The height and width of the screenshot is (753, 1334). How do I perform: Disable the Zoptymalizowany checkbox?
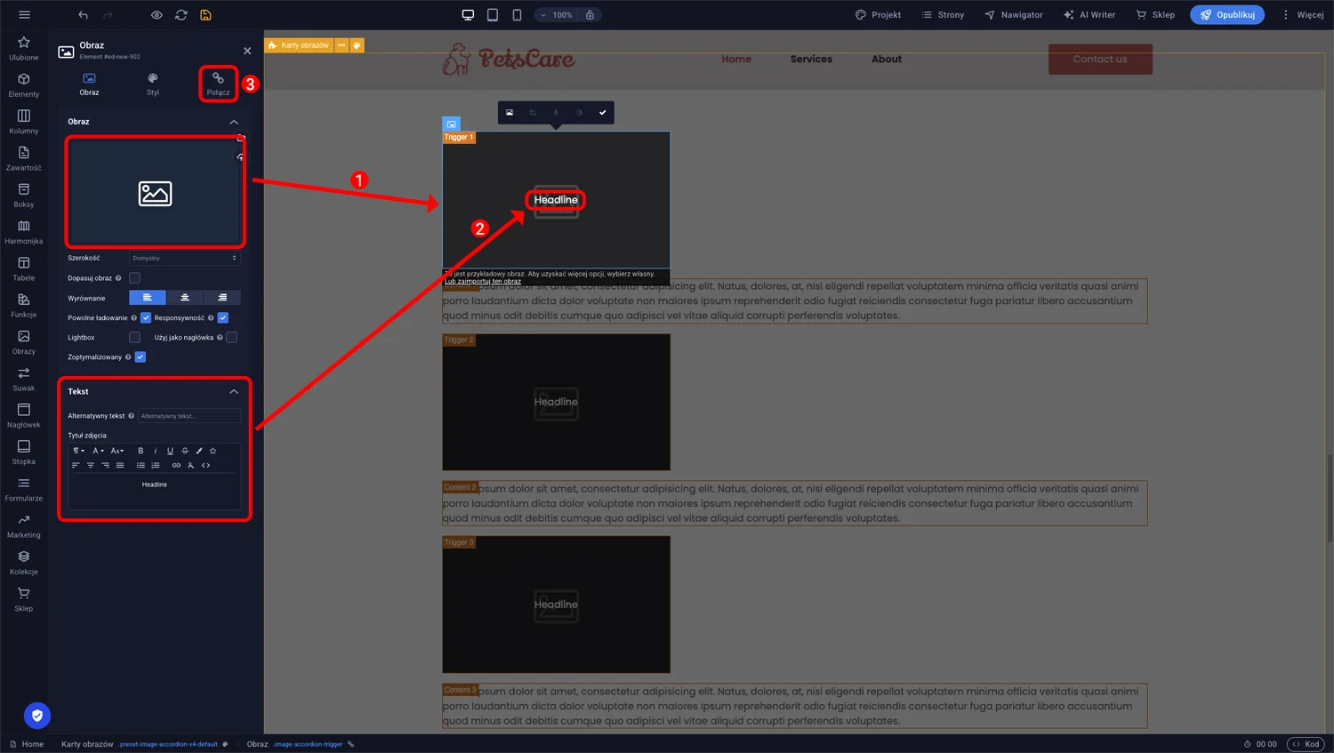pos(141,357)
